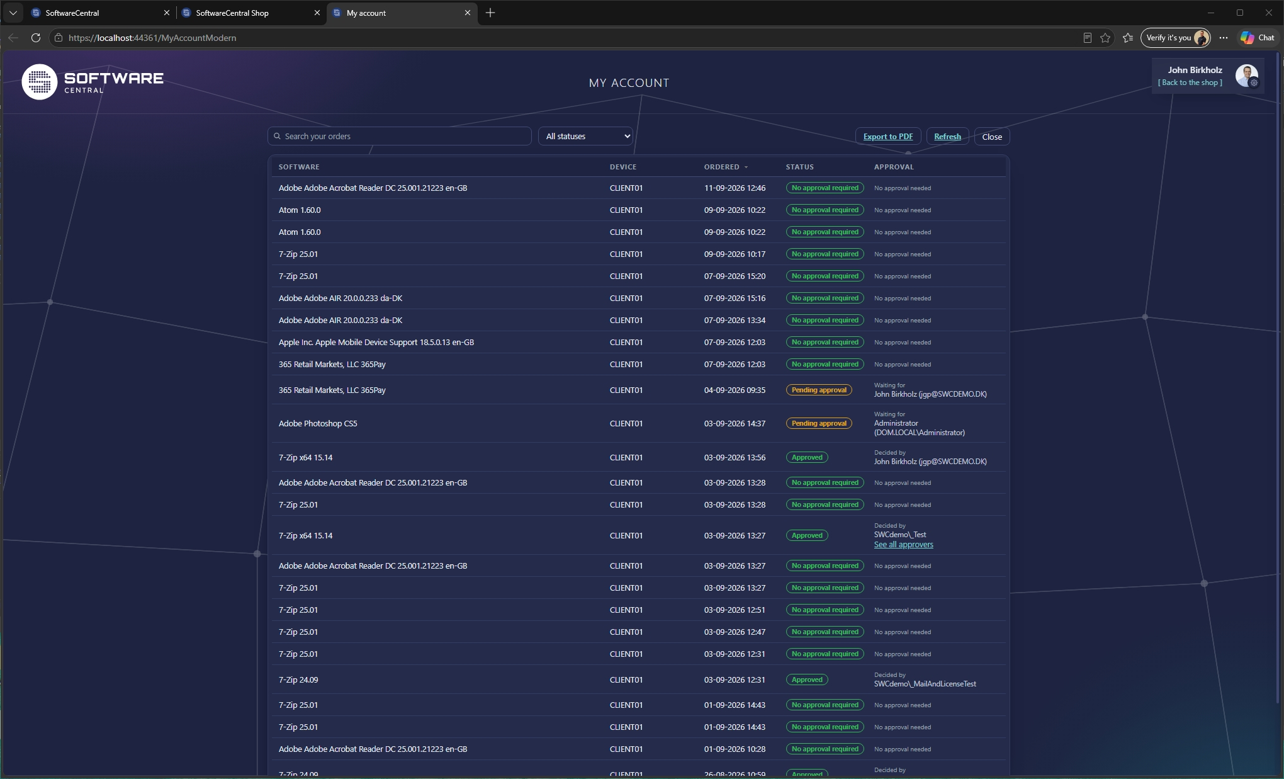Click the Software Central logo

[93, 82]
